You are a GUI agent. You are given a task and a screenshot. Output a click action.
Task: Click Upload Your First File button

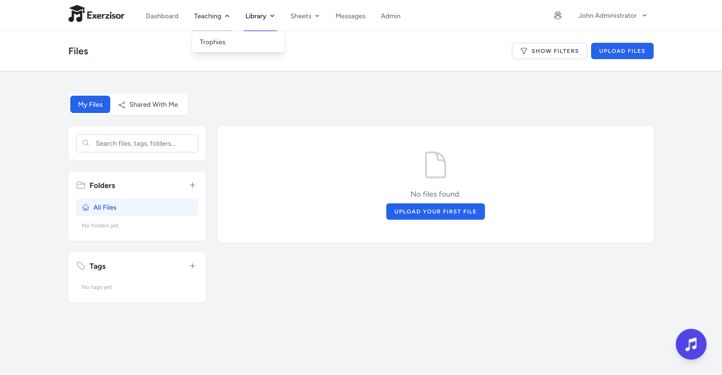(436, 212)
